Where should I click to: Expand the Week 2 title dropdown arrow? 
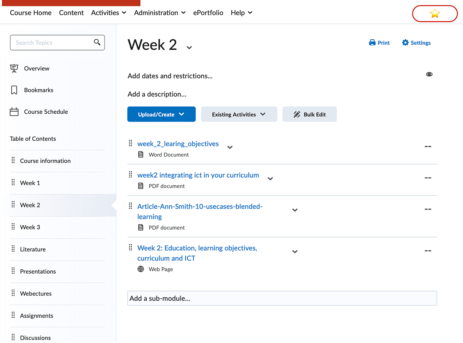click(189, 48)
